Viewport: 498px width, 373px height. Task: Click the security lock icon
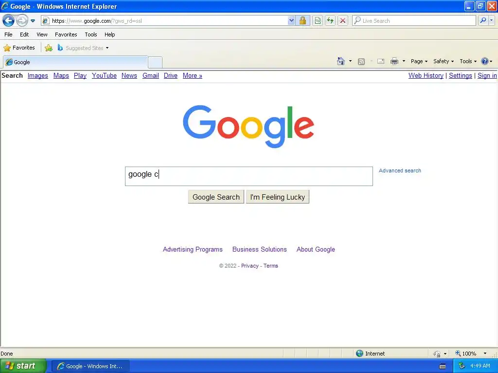click(x=302, y=21)
